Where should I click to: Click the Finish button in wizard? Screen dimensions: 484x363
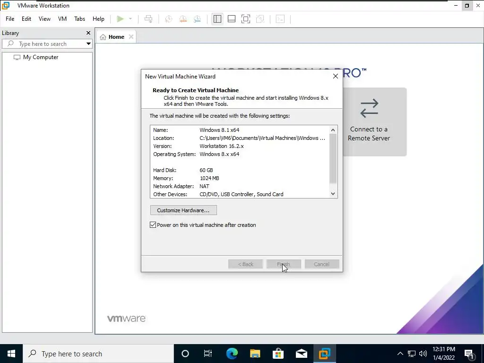point(284,264)
